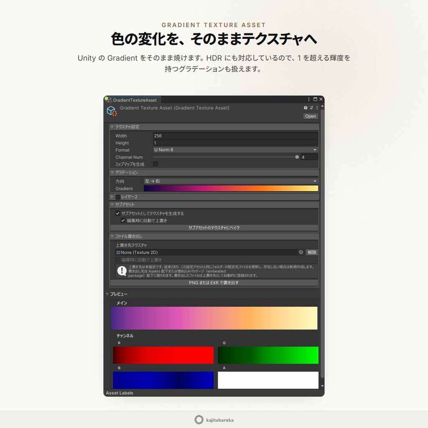Image resolution: width=428 pixels, height=428 pixels.
Task: Uncheck サブアセットとしてテクスチャを生成する
Action: [117, 214]
